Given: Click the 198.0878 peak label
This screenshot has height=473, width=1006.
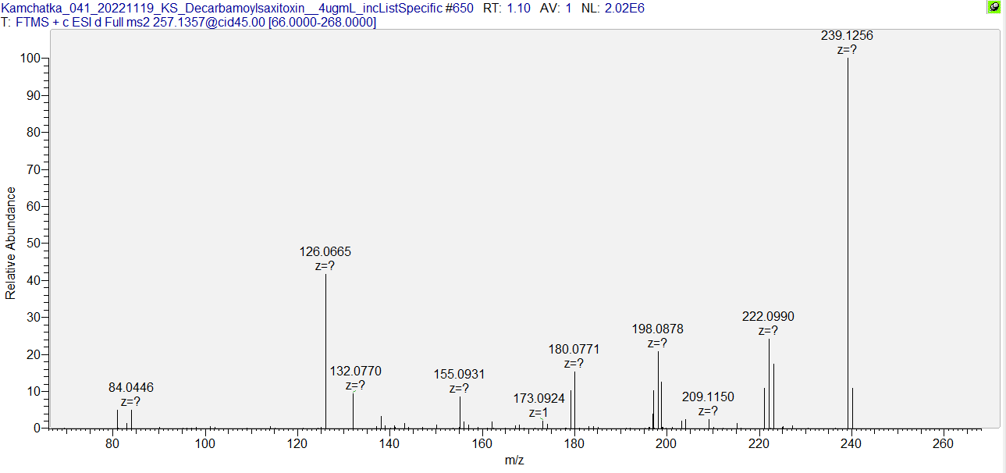Looking at the screenshot, I should pos(657,329).
